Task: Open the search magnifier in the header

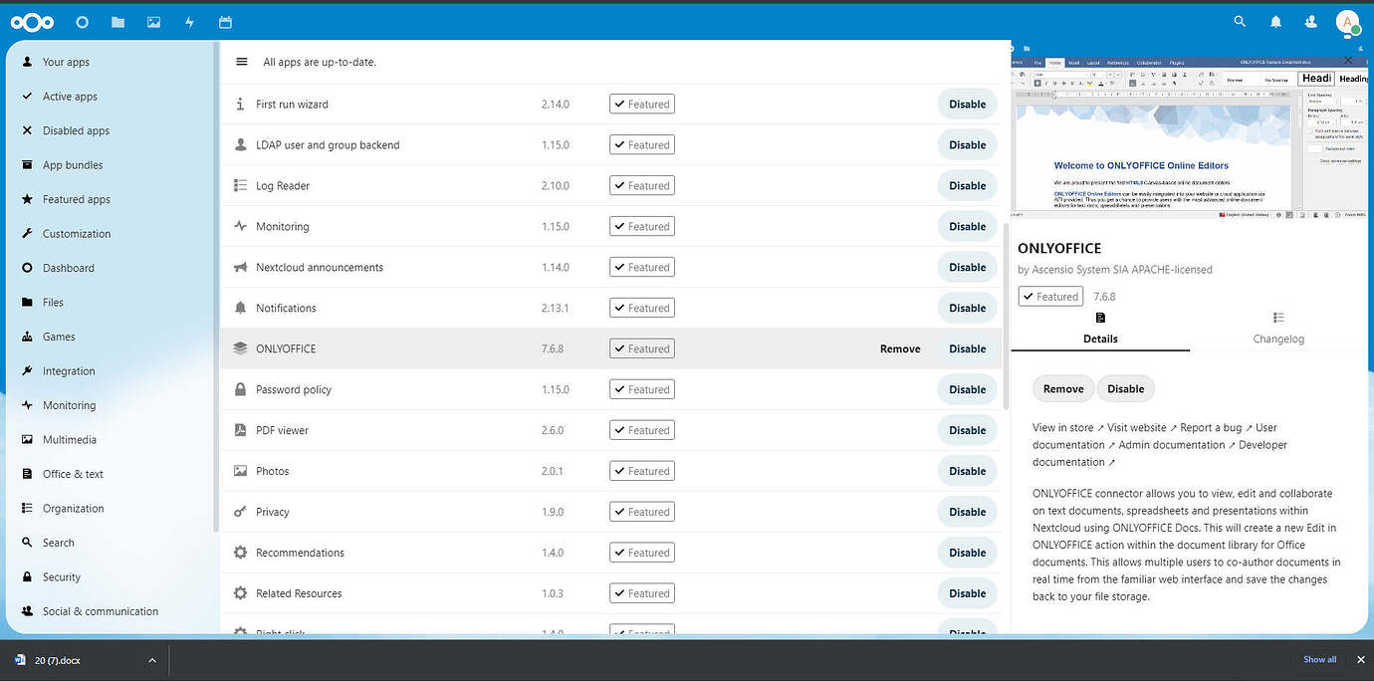Action: coord(1240,21)
